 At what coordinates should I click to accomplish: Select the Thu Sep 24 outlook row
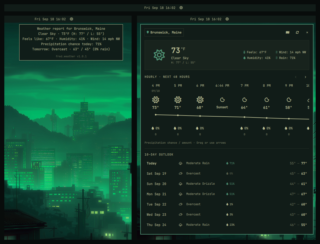227,225
